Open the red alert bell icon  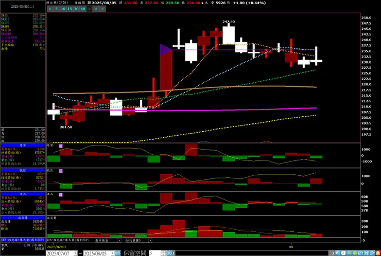378,253
